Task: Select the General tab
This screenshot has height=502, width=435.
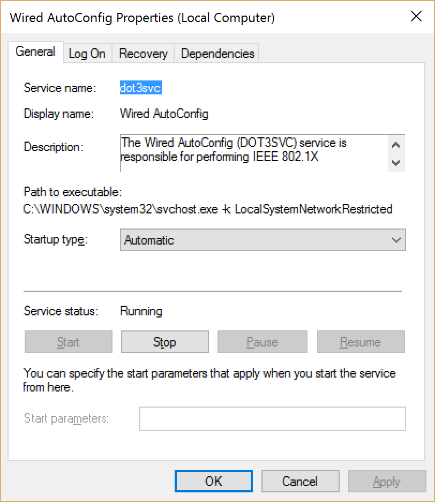Action: click(35, 51)
